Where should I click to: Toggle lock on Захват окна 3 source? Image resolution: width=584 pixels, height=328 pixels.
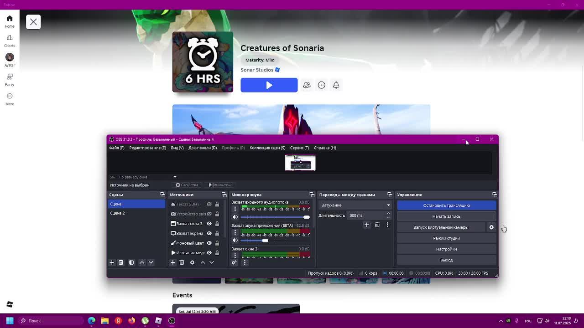(217, 224)
